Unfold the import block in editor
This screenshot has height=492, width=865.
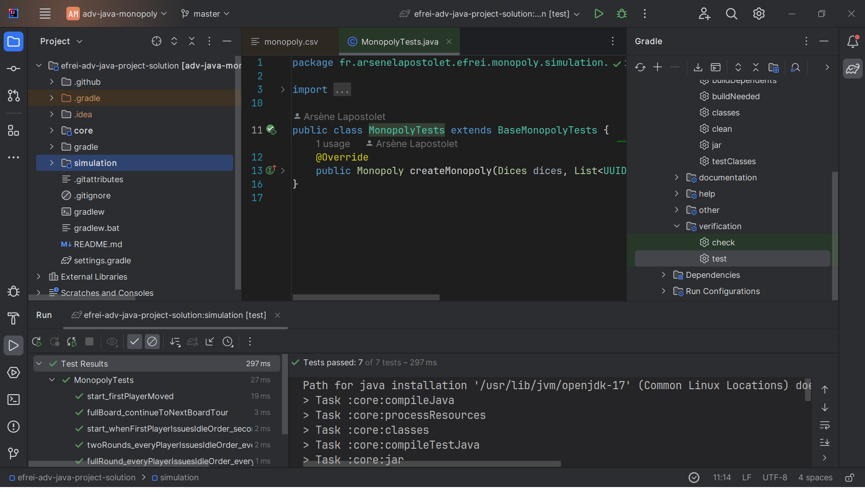tap(283, 89)
